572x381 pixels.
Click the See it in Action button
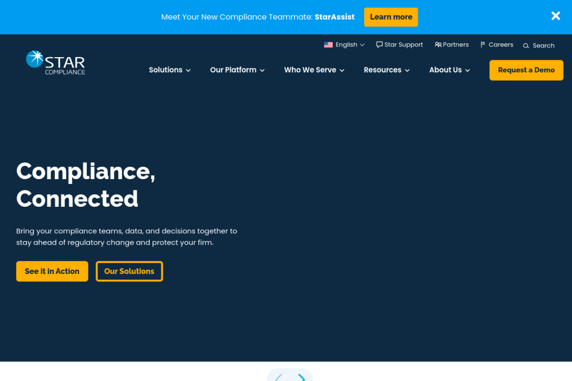click(x=52, y=271)
